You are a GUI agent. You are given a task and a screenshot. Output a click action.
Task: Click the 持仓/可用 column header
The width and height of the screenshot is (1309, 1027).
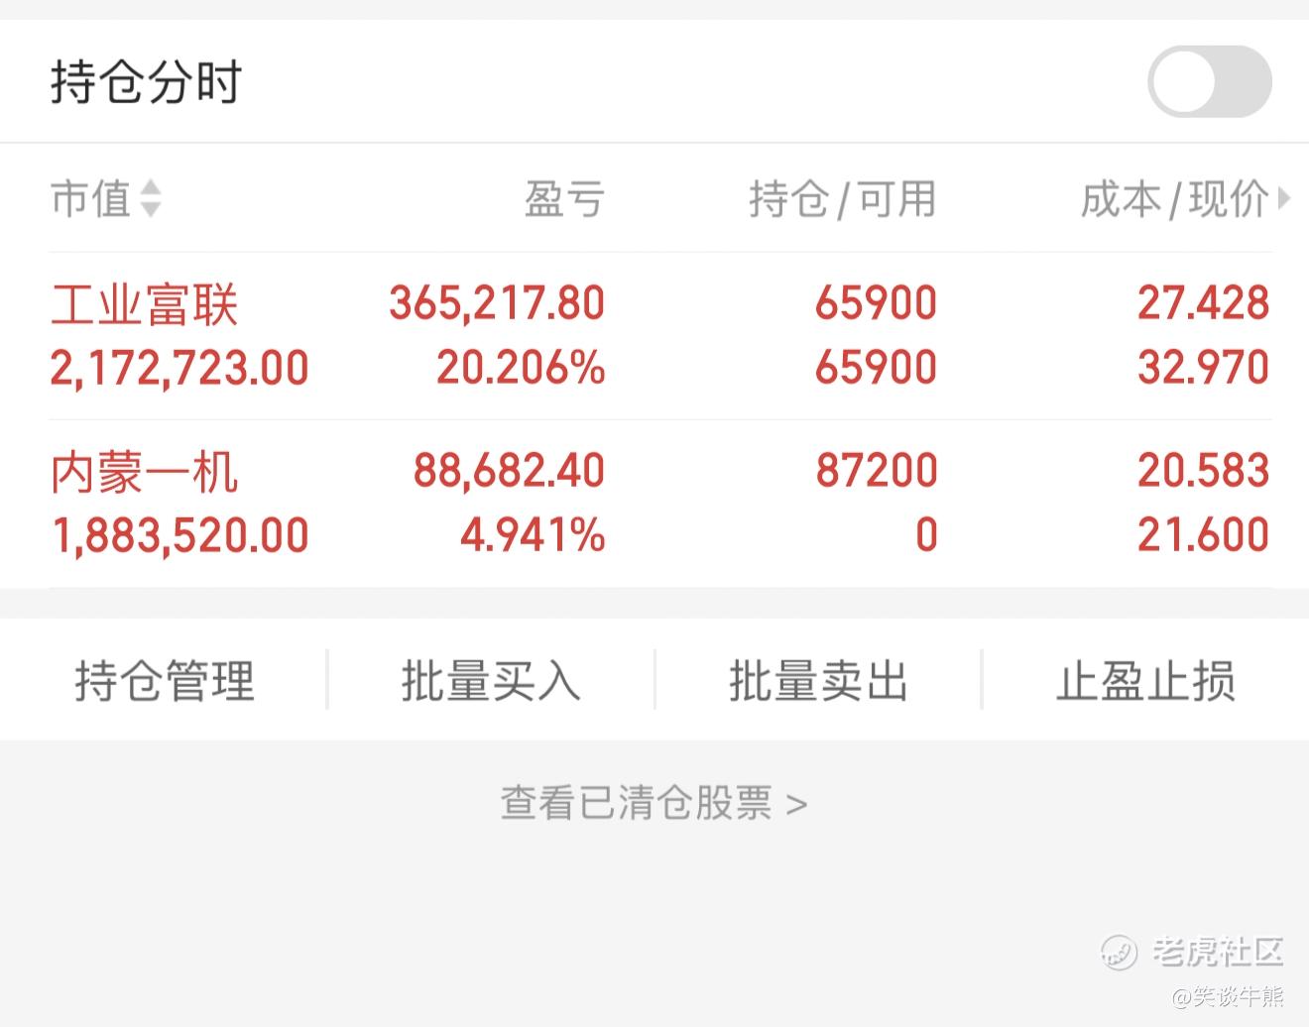click(843, 199)
